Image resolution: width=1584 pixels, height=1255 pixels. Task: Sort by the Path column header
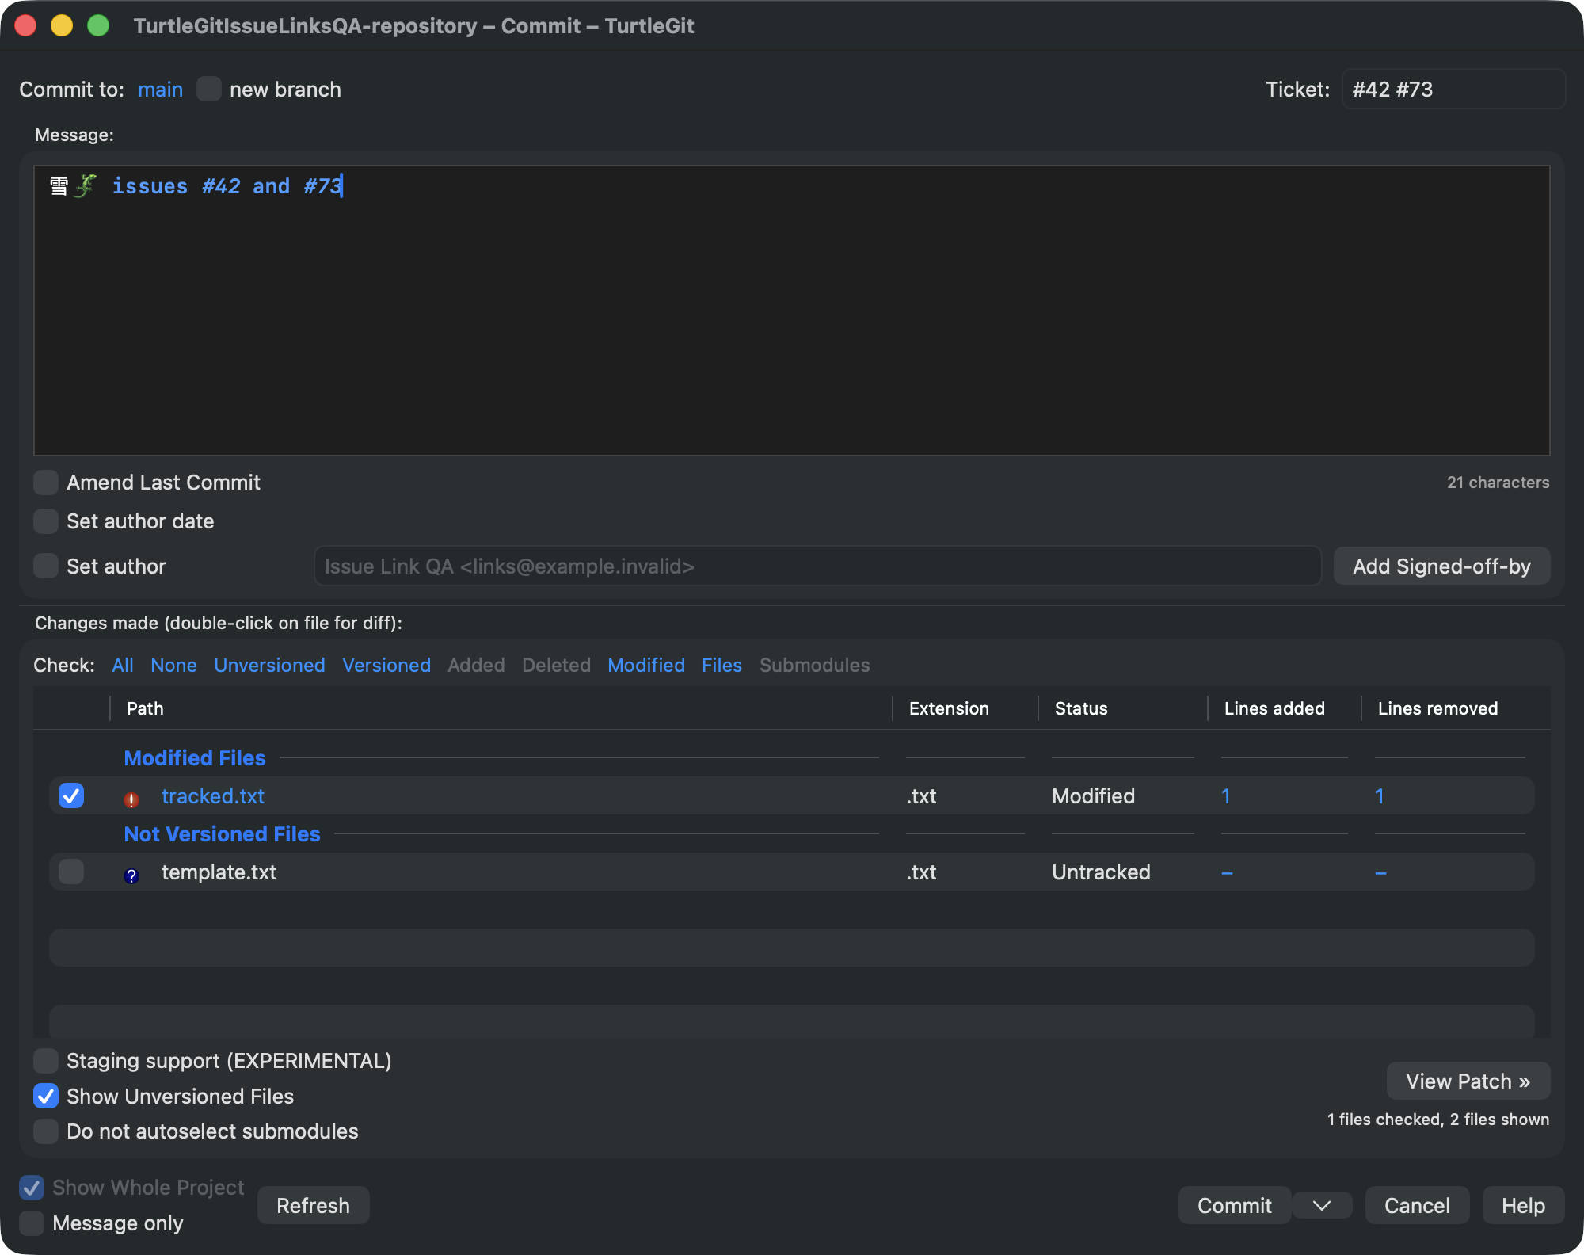(x=501, y=708)
